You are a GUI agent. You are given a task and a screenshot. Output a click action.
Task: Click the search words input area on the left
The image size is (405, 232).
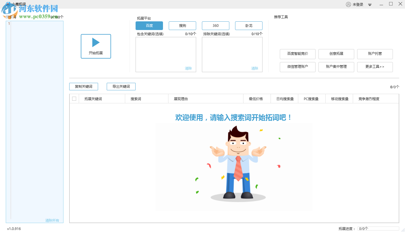tap(35, 115)
